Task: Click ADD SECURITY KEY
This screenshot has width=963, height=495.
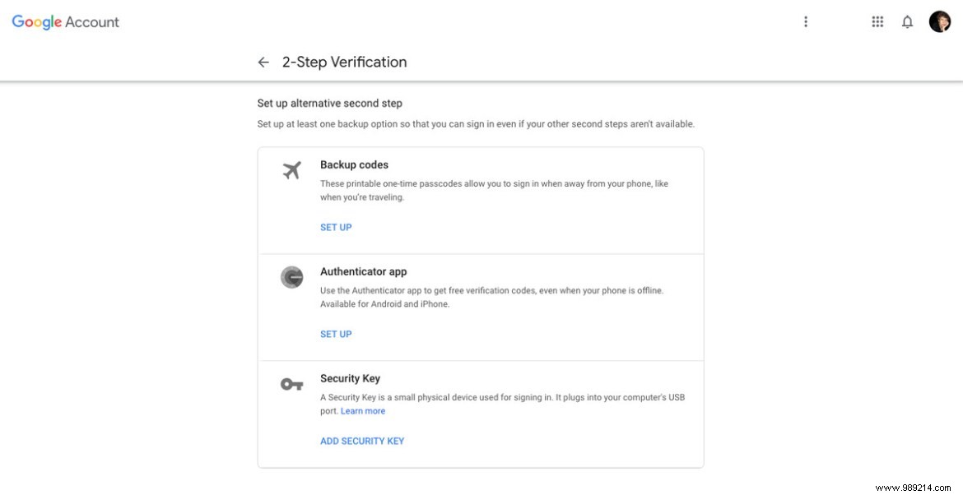Action: click(362, 441)
